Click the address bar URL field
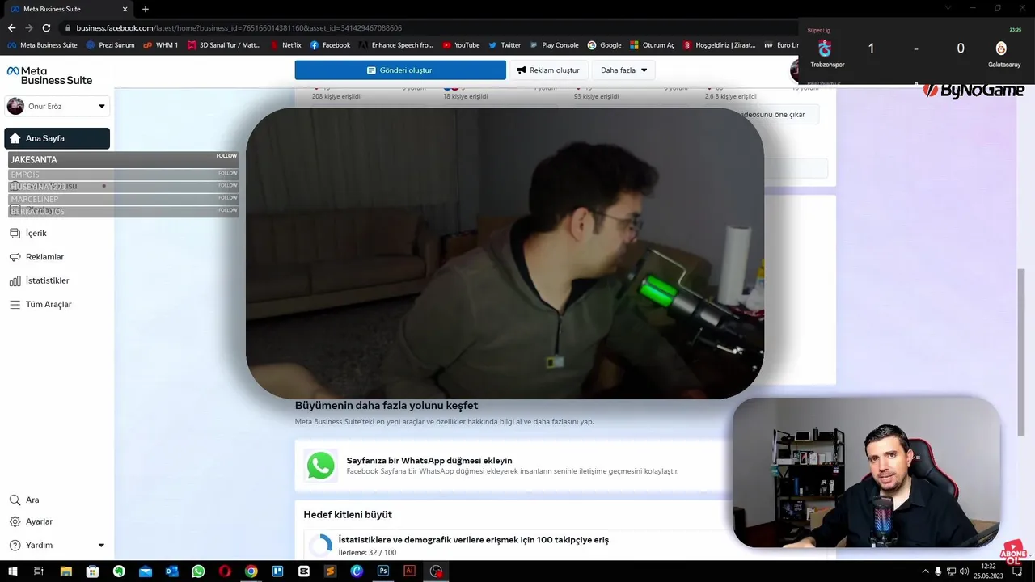 (x=420, y=27)
